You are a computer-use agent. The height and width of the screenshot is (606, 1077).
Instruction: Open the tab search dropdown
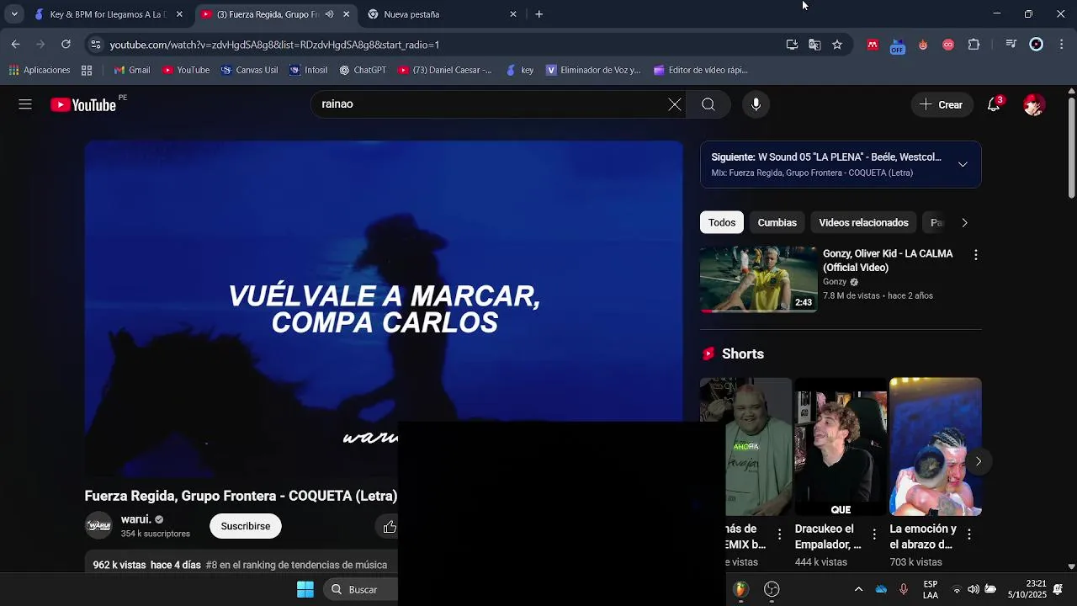(14, 14)
